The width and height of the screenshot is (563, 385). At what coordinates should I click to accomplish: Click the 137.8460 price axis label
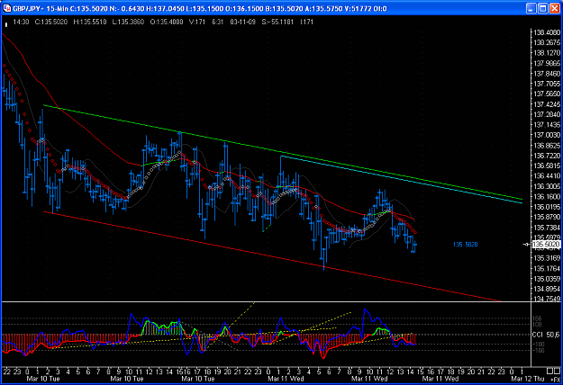(x=547, y=74)
